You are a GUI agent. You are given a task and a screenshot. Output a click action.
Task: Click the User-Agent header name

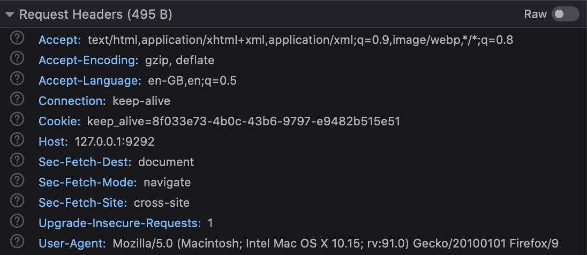[x=72, y=244]
